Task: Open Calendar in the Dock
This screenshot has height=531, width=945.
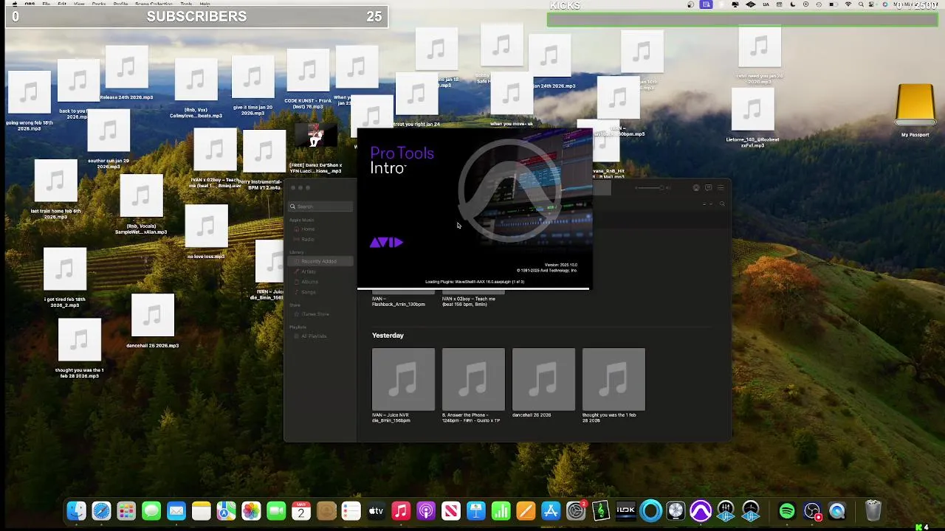Action: coord(301,510)
